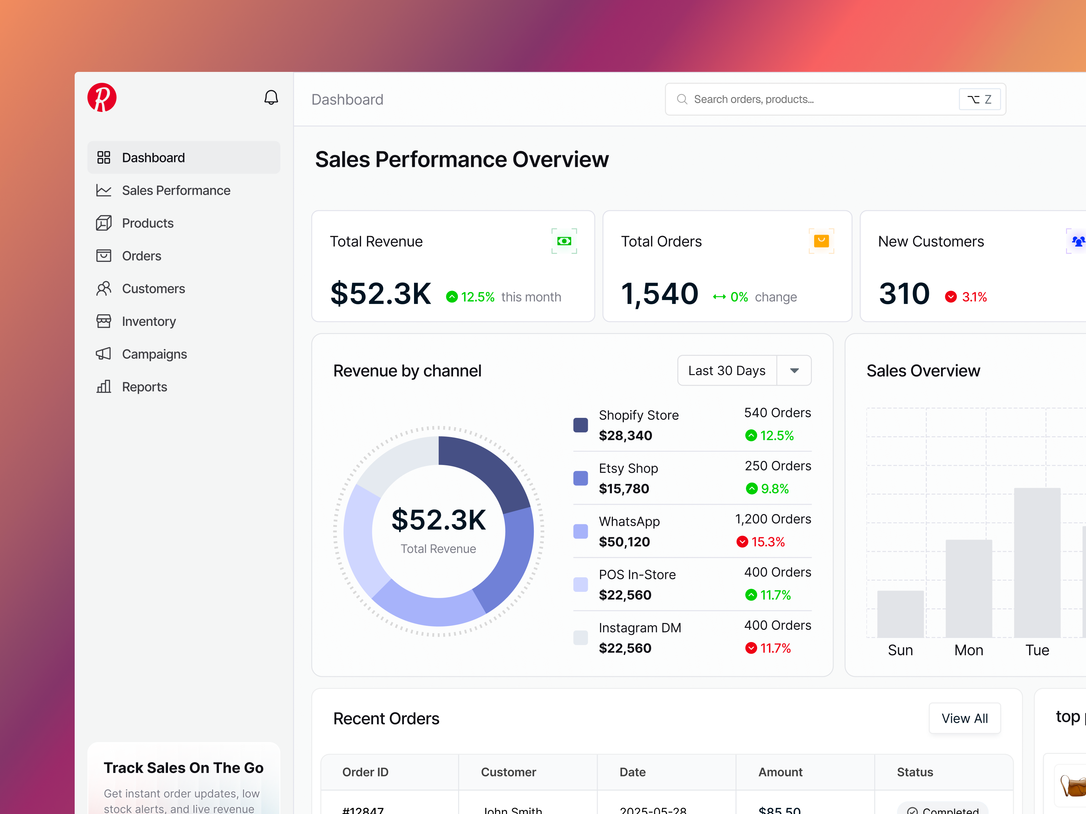
Task: Select the Reports bar-chart icon
Action: pyautogui.click(x=104, y=387)
